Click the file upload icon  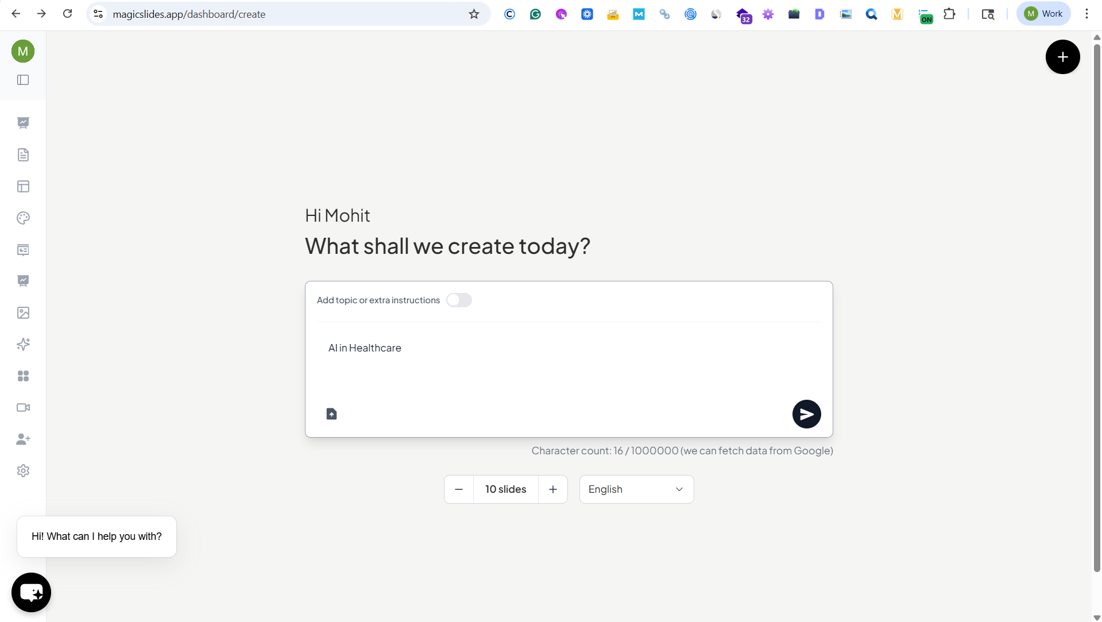331,414
